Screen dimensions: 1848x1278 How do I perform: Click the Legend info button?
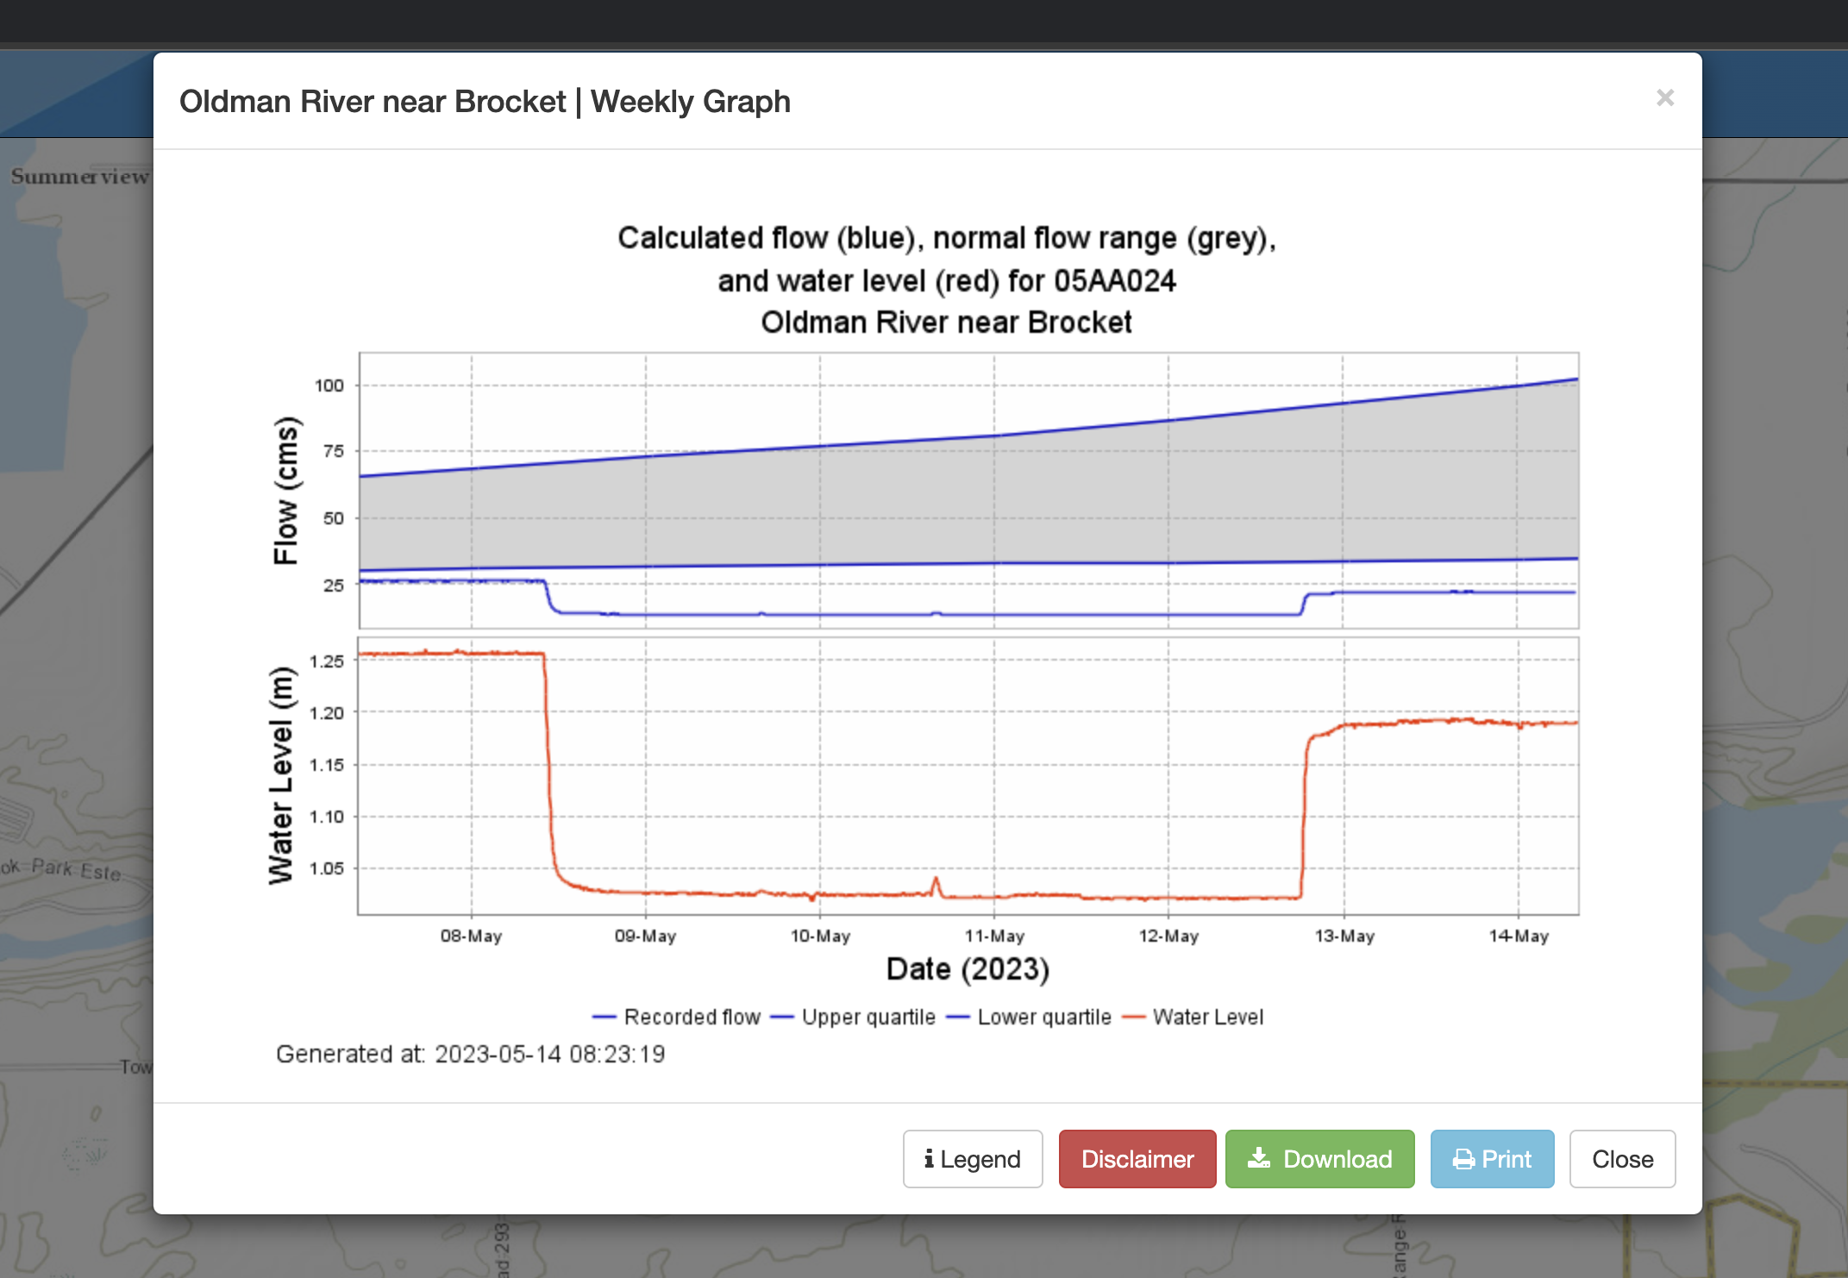coord(973,1159)
